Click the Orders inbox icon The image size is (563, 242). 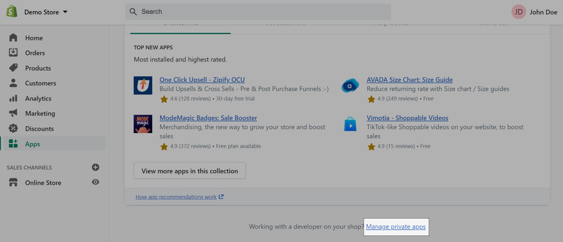click(13, 53)
